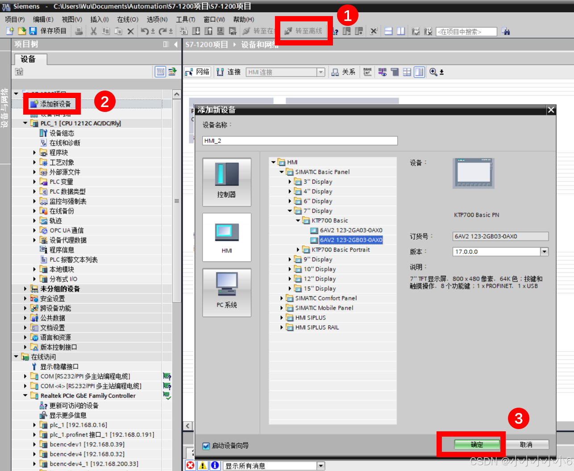The width and height of the screenshot is (574, 471).
Task: Collapse PLC_1 [CPU 1212C AC/DC/Rly] node
Action: [x=25, y=123]
